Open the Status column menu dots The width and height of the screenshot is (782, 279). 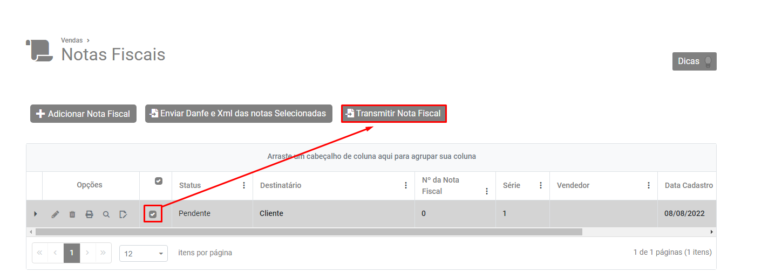[x=244, y=185]
